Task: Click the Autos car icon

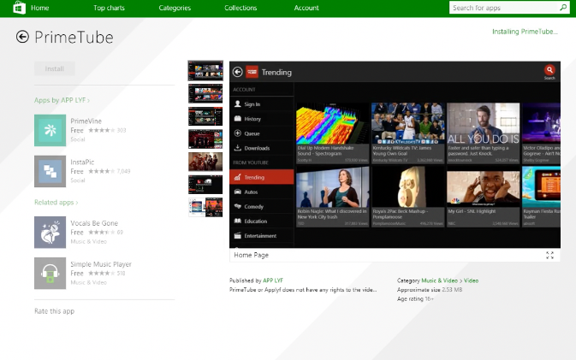Action: coord(238,192)
